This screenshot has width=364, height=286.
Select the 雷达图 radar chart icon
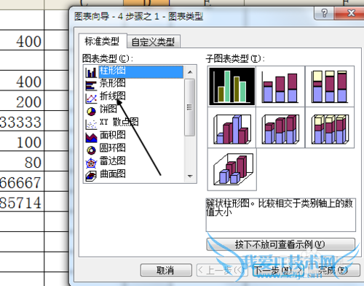tap(91, 163)
